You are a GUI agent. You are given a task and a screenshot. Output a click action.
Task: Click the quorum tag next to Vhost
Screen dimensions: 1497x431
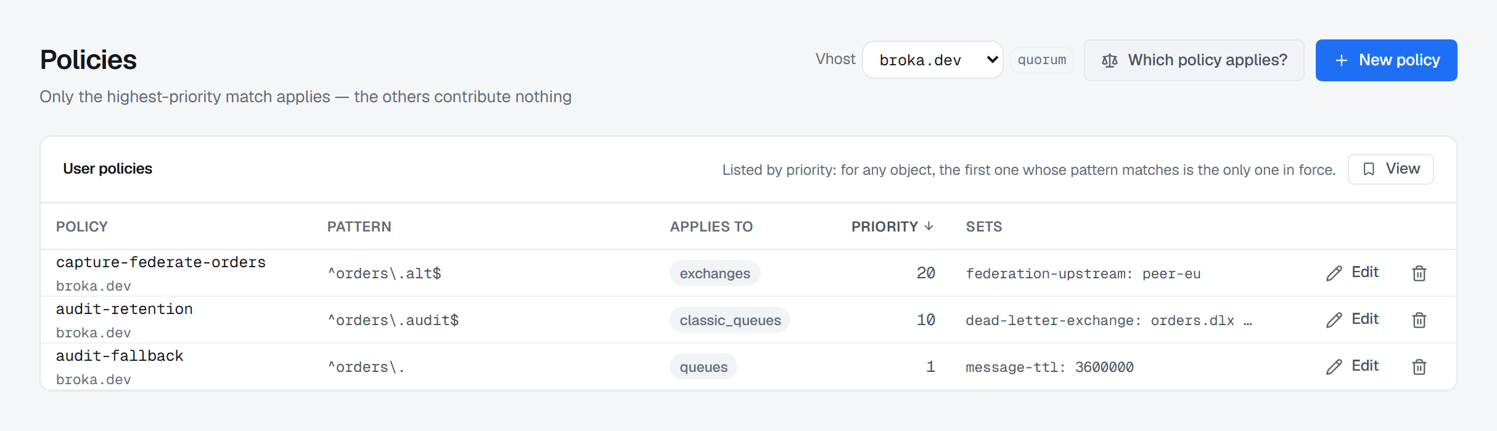coord(1042,60)
